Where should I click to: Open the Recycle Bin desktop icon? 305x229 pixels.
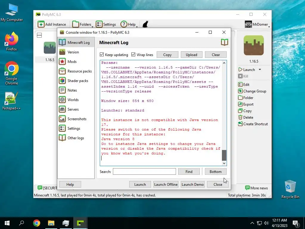coord(290,189)
